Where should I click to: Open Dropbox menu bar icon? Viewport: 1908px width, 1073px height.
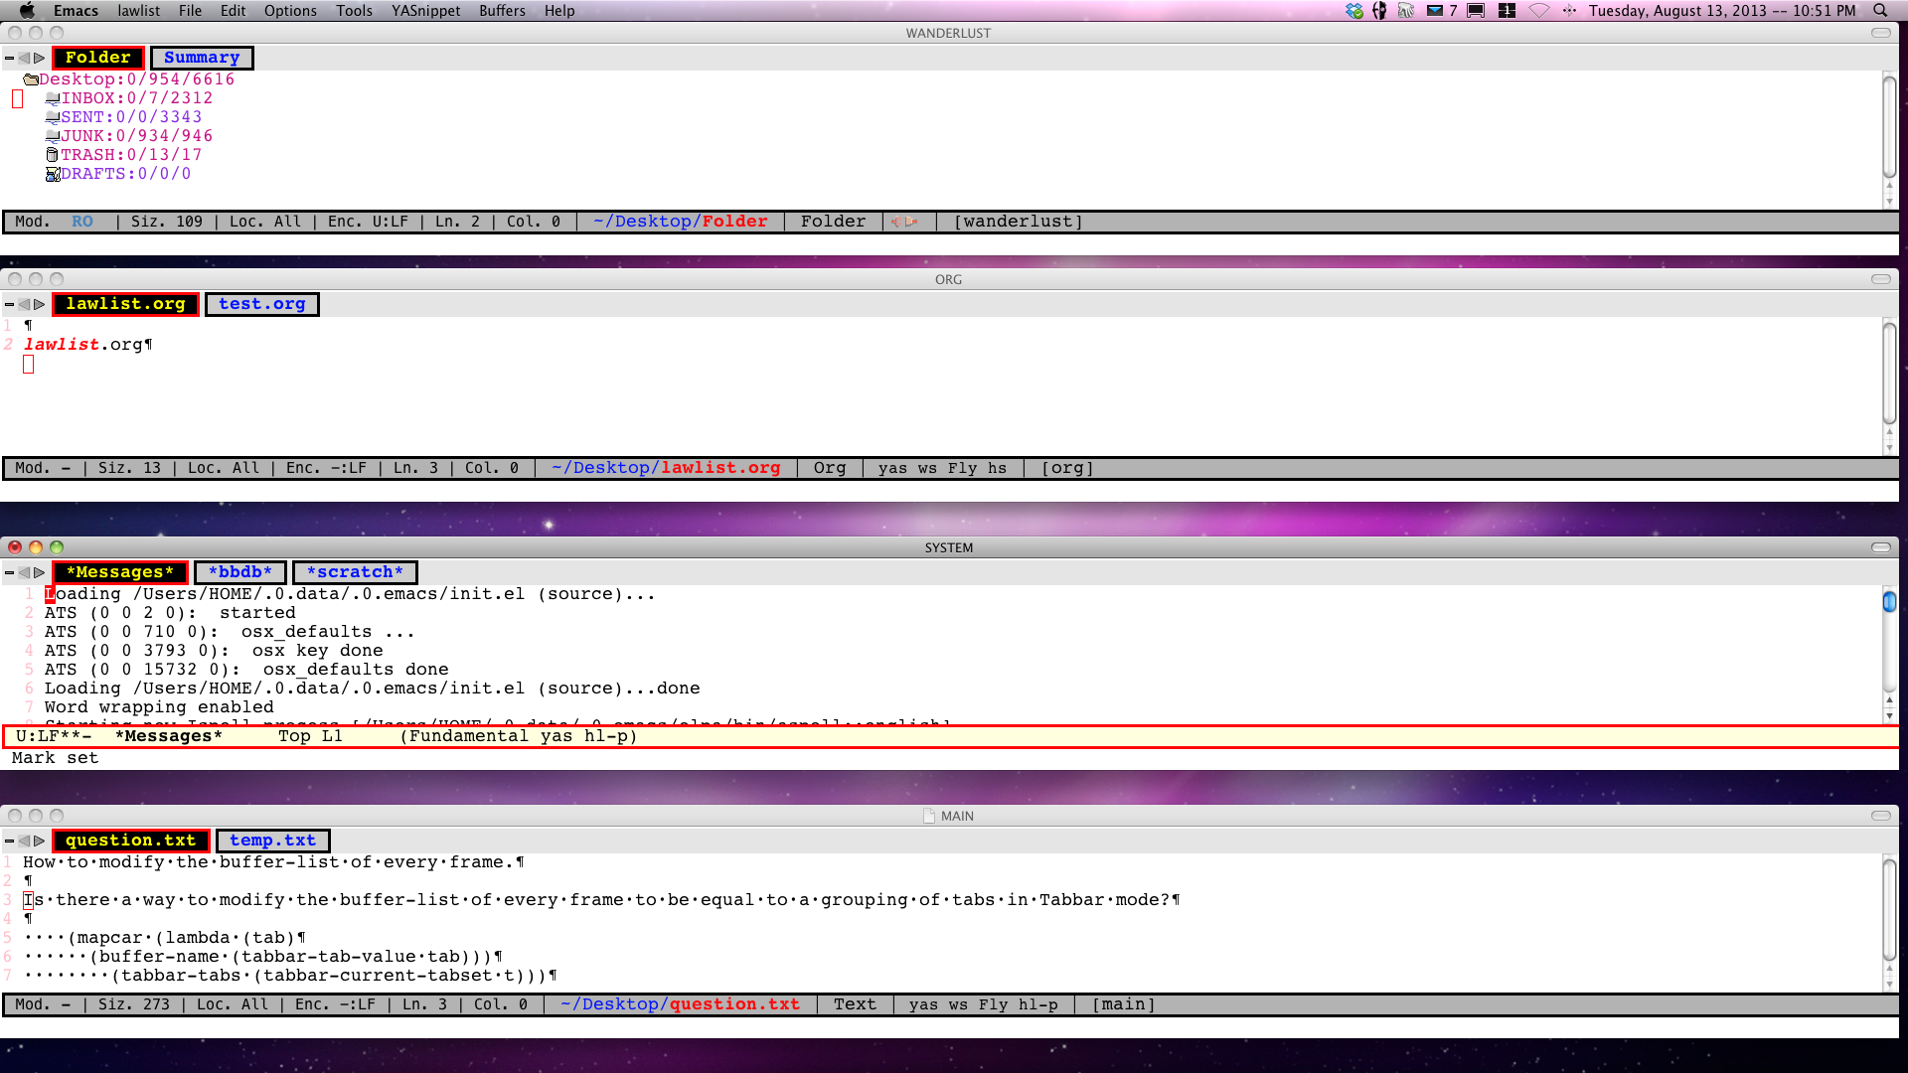[1353, 11]
